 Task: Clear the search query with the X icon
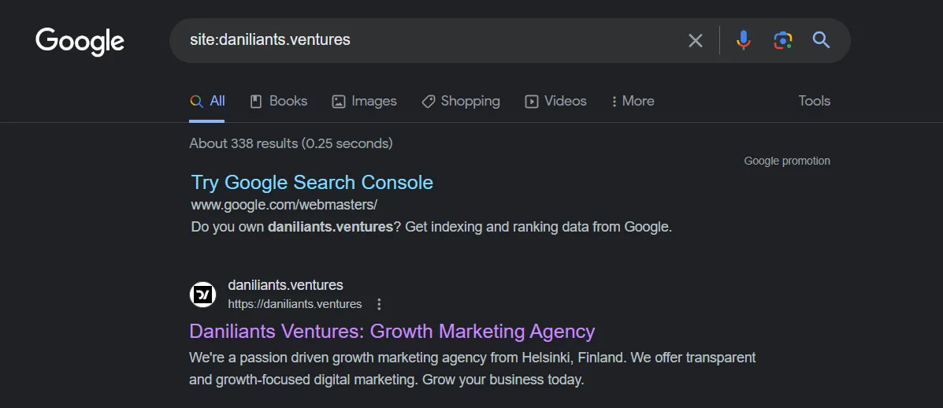point(695,41)
